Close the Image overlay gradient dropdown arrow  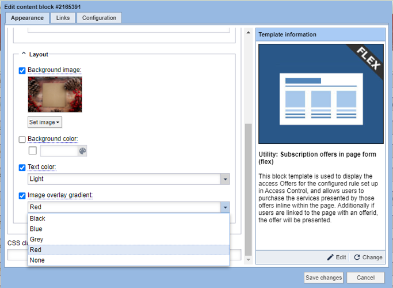tap(225, 207)
